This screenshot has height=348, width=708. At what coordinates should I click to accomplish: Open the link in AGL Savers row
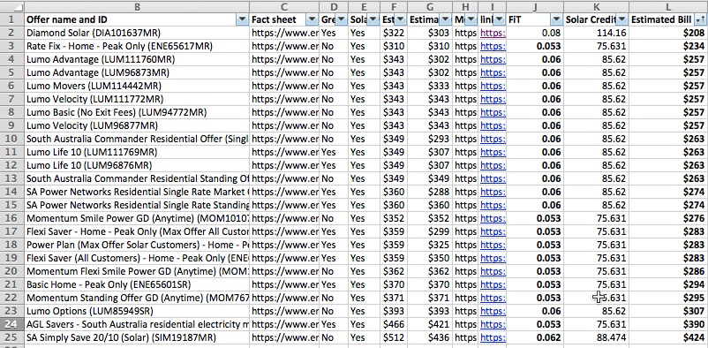tap(493, 324)
